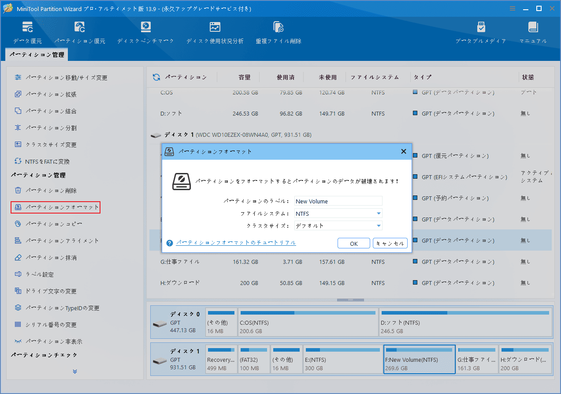This screenshot has width=561, height=394.
Task: Click the 容量 column header
Action: 245,77
